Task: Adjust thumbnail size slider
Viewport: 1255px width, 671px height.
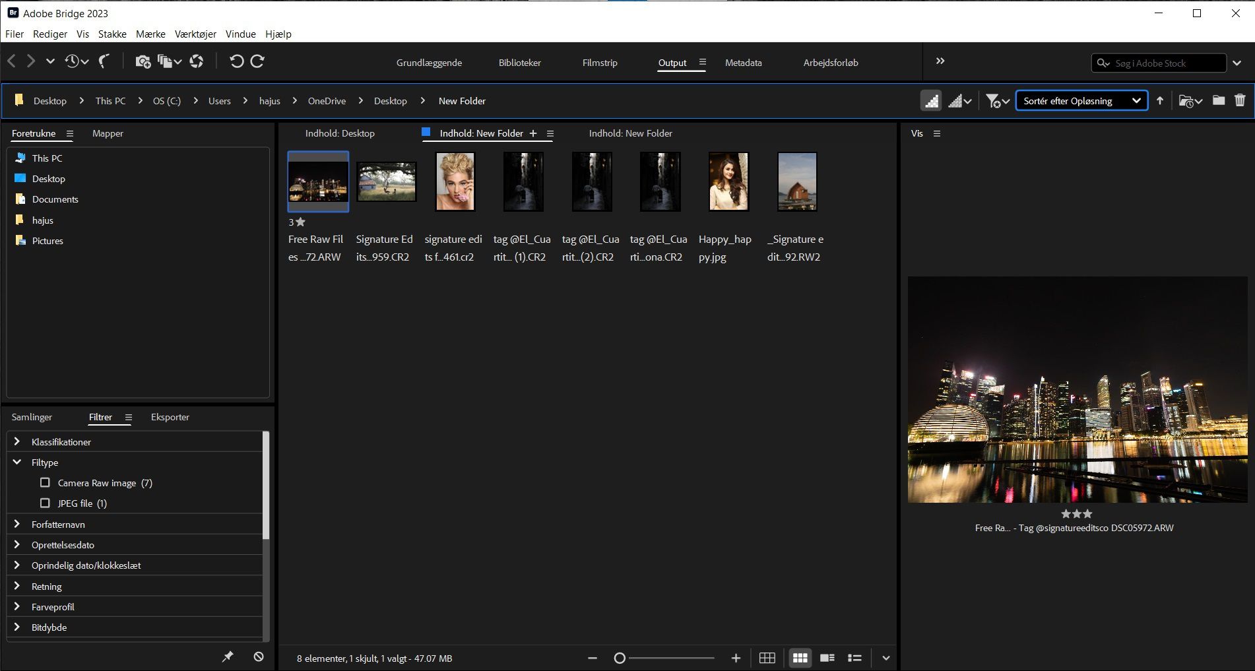Action: click(x=620, y=658)
